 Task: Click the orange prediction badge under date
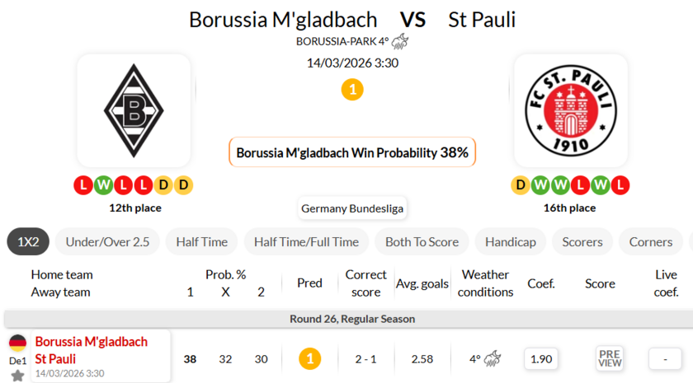[352, 89]
